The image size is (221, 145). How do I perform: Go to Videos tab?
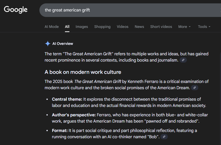click(122, 27)
